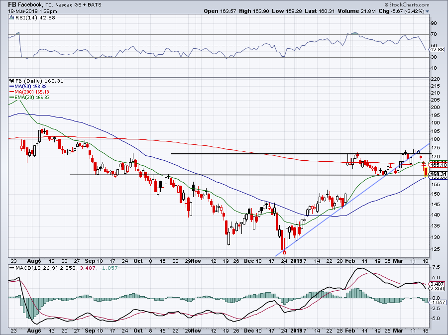This screenshot has width=448, height=335.
Task: Click the bold 160.31 price tag on axis
Action: tap(438, 175)
